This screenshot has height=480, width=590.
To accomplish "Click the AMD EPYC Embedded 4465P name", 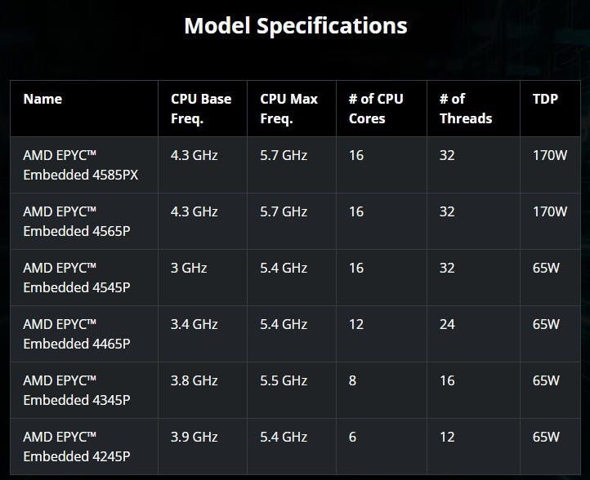I will pos(76,334).
